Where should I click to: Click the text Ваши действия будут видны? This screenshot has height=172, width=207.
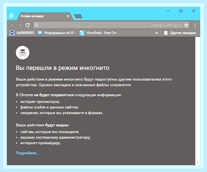pos(42,125)
